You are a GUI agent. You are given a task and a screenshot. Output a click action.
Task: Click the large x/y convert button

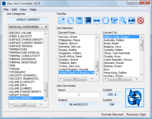pyautogui.click(x=135, y=98)
